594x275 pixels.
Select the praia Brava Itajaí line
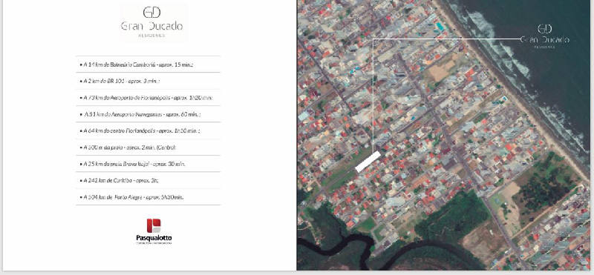tap(132, 164)
